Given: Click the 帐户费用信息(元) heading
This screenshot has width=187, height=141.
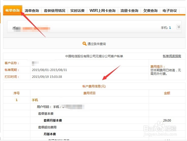Looking at the screenshot, I should point(94,86).
